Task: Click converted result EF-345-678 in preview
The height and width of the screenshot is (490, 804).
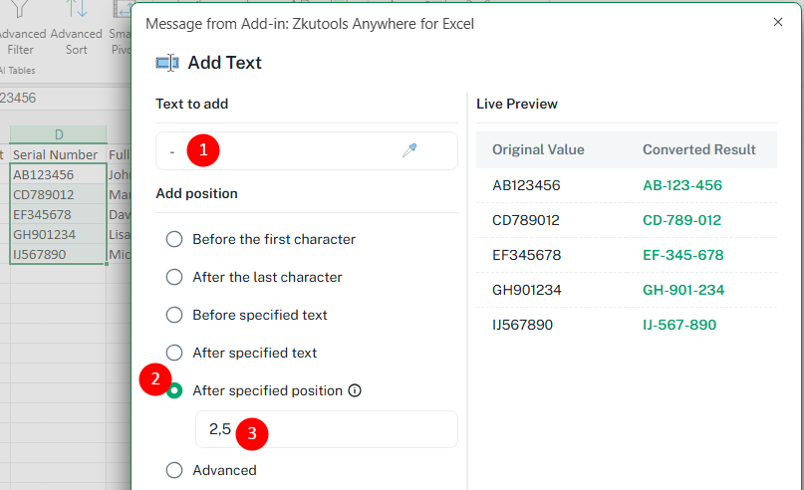Action: tap(683, 255)
